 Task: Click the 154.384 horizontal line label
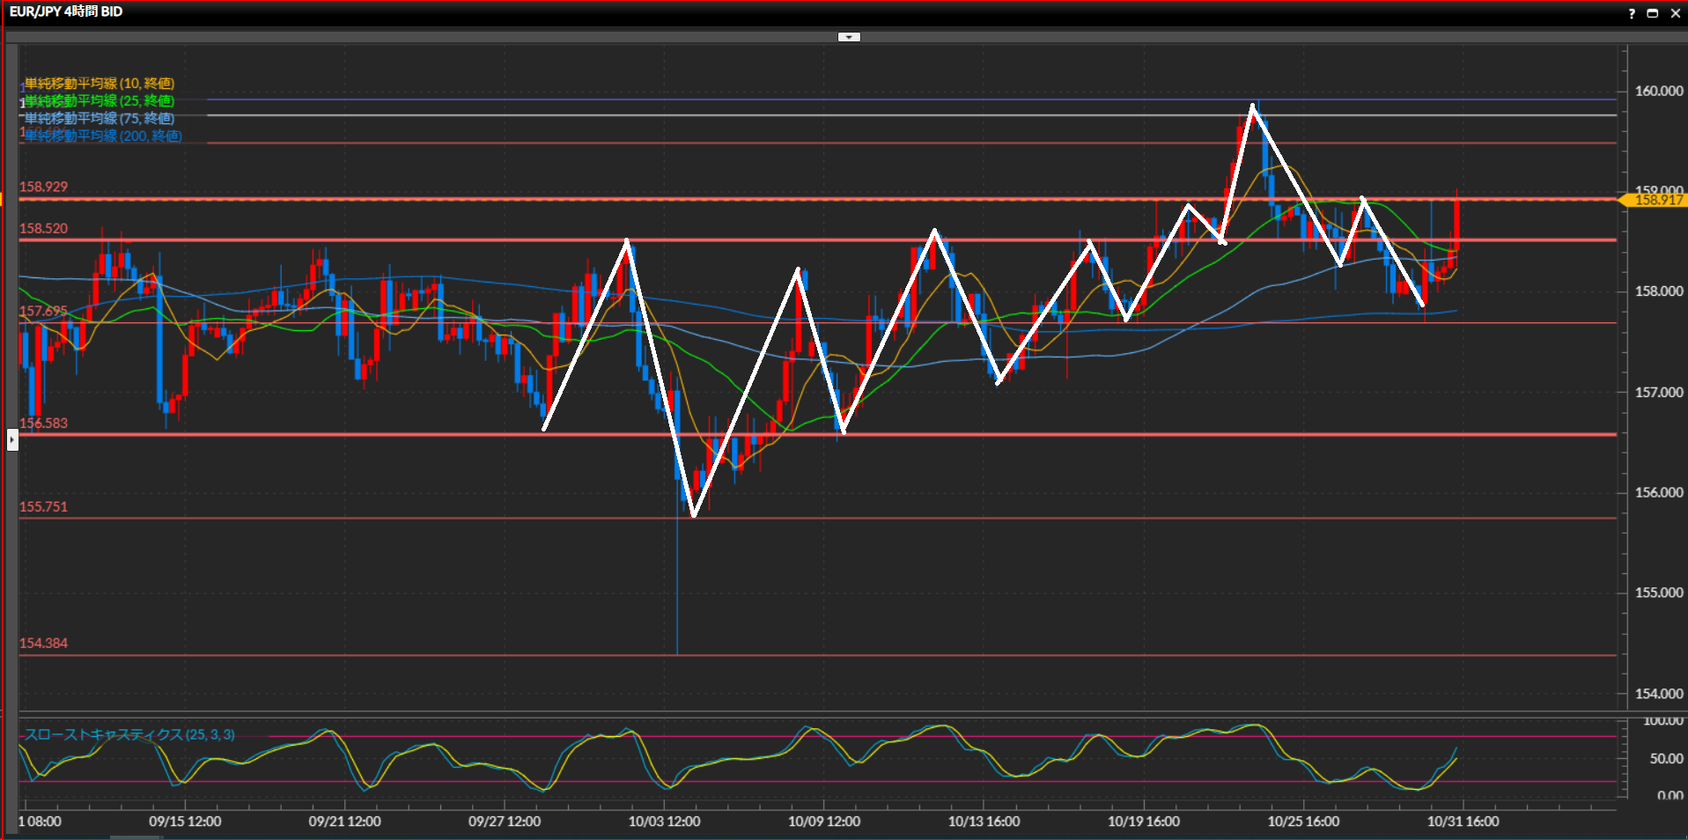point(43,643)
